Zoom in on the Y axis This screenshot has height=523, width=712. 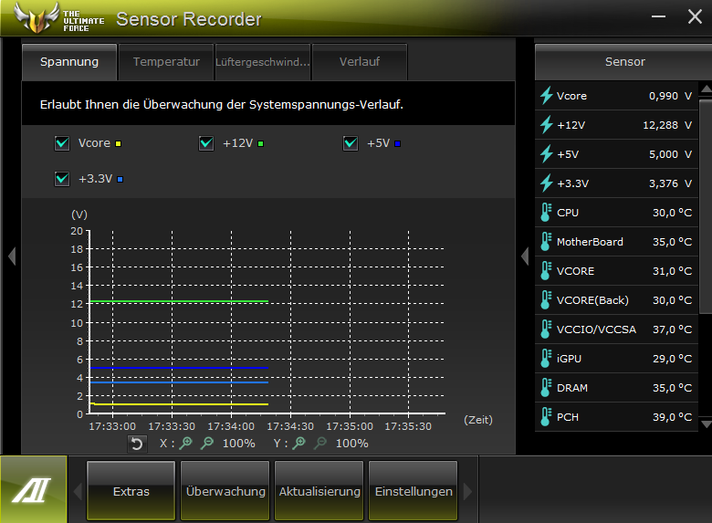tap(298, 443)
